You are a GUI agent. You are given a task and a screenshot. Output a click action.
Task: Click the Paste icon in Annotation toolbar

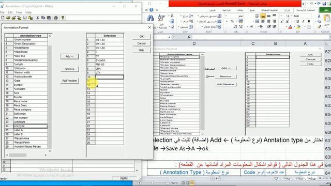tap(49, 18)
